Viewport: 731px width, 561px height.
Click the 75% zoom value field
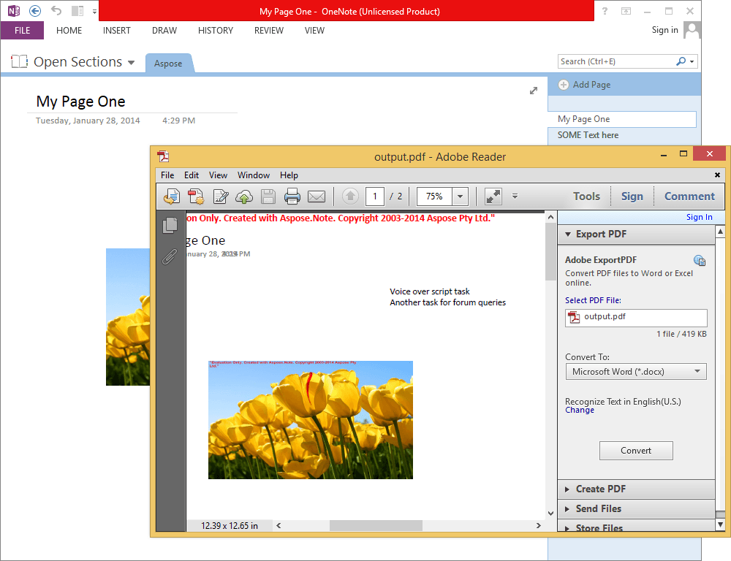point(434,196)
